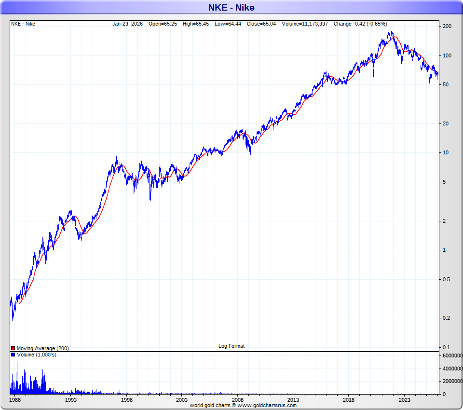Click the "NKE - Nike" chart title

231,7
